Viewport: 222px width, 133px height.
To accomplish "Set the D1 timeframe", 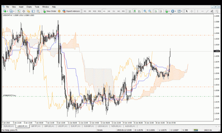I will point(114,11).
